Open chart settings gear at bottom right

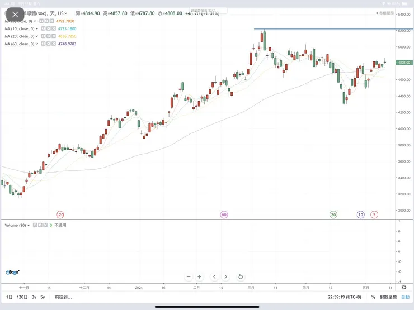coord(404,287)
